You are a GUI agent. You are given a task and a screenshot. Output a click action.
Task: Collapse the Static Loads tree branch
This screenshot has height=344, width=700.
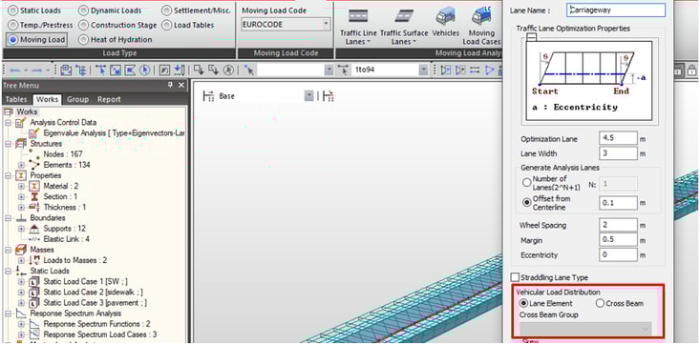pyautogui.click(x=8, y=271)
